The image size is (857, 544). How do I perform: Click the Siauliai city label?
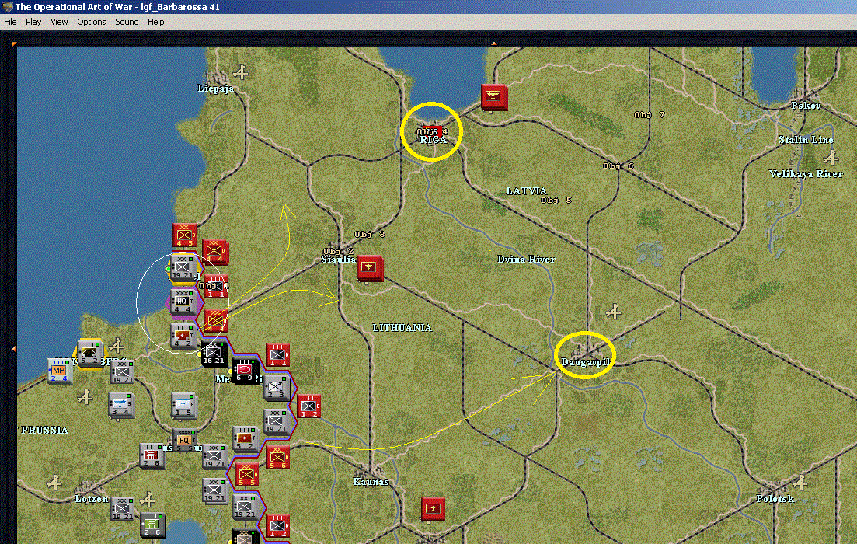[338, 260]
